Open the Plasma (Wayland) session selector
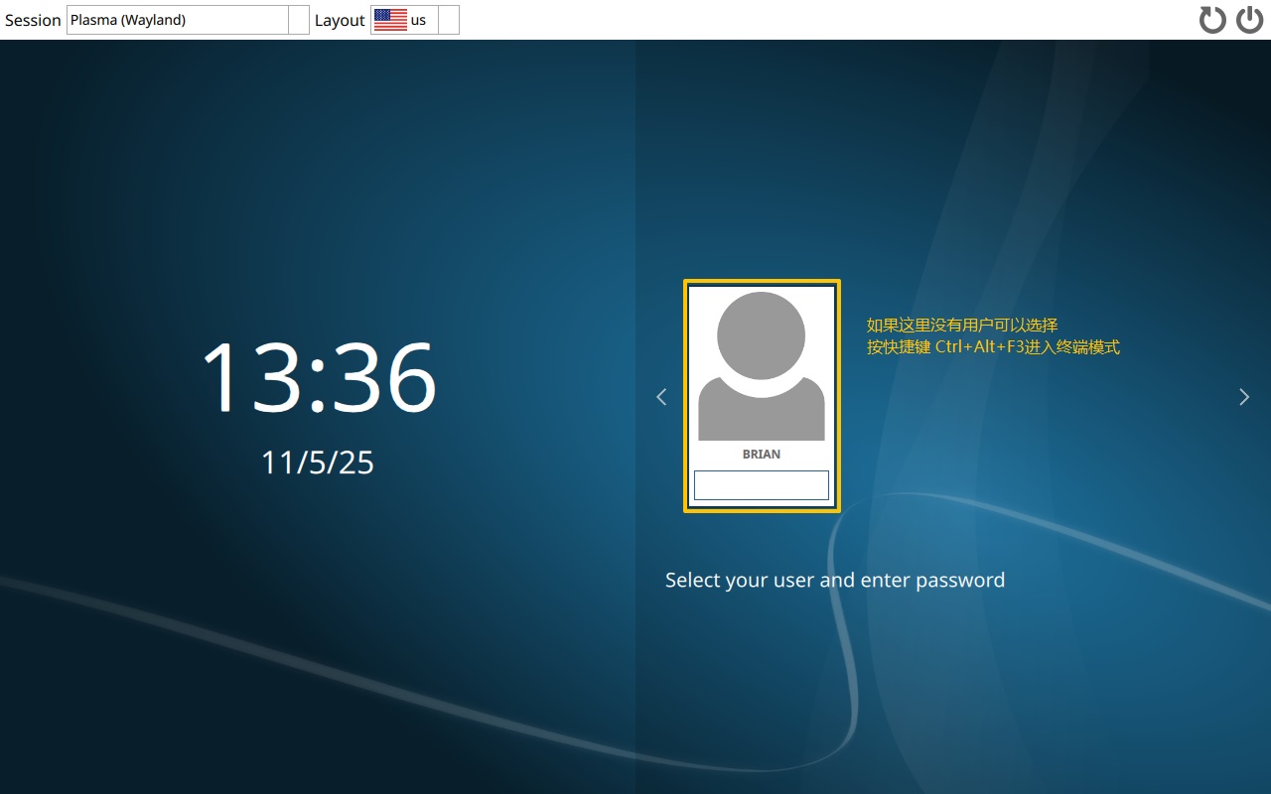The width and height of the screenshot is (1271, 794). pyautogui.click(x=177, y=20)
